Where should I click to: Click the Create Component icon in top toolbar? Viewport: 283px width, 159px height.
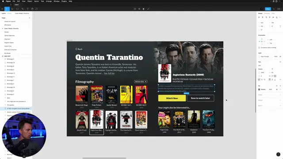click(x=139, y=9)
